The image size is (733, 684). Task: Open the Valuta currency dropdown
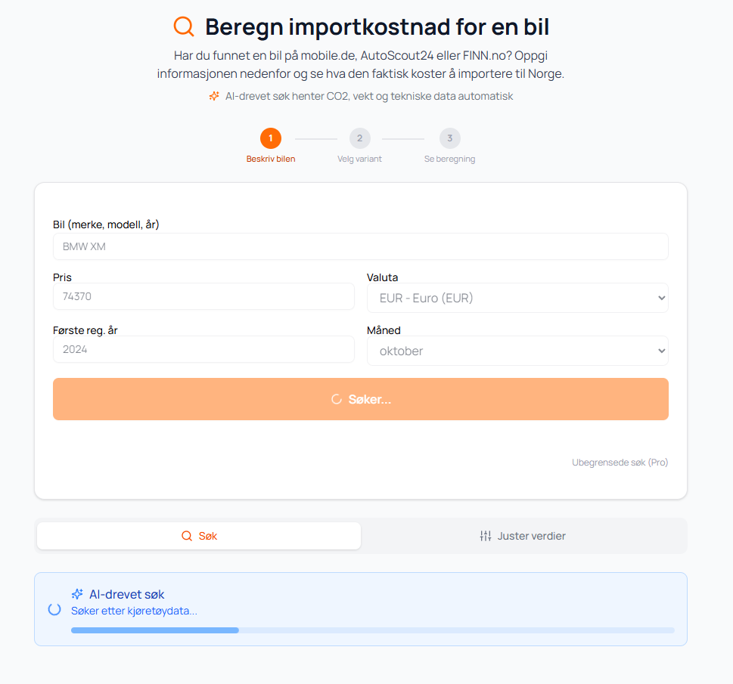pyautogui.click(x=517, y=298)
